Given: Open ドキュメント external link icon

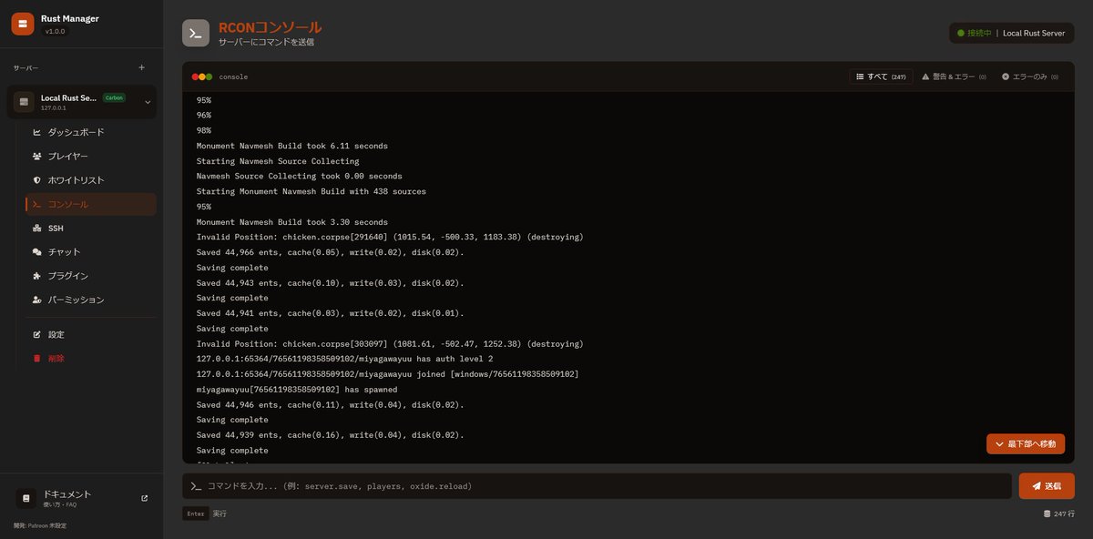Looking at the screenshot, I should [144, 498].
